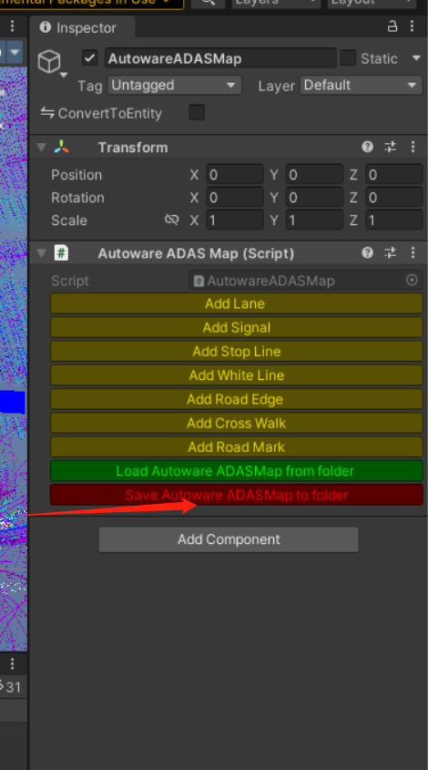Toggle the AutowareADASMap active checkbox
Image resolution: width=428 pixels, height=770 pixels.
point(89,58)
